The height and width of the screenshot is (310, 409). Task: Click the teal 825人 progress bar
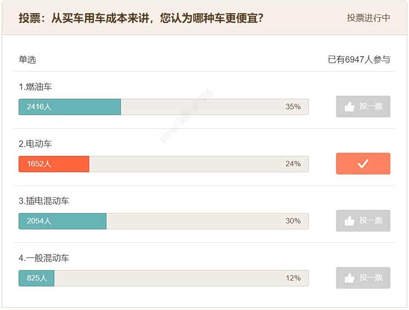tap(36, 279)
